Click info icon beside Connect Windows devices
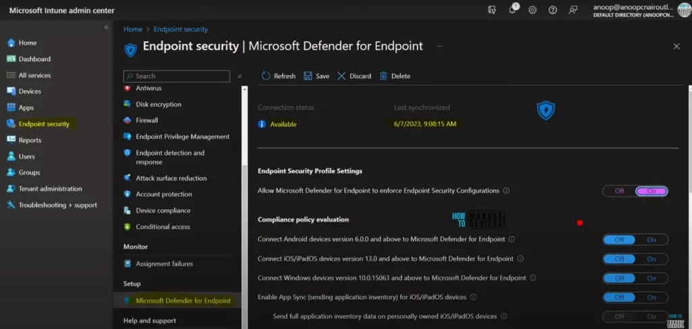Screen dimensions: 692x329 point(533,278)
